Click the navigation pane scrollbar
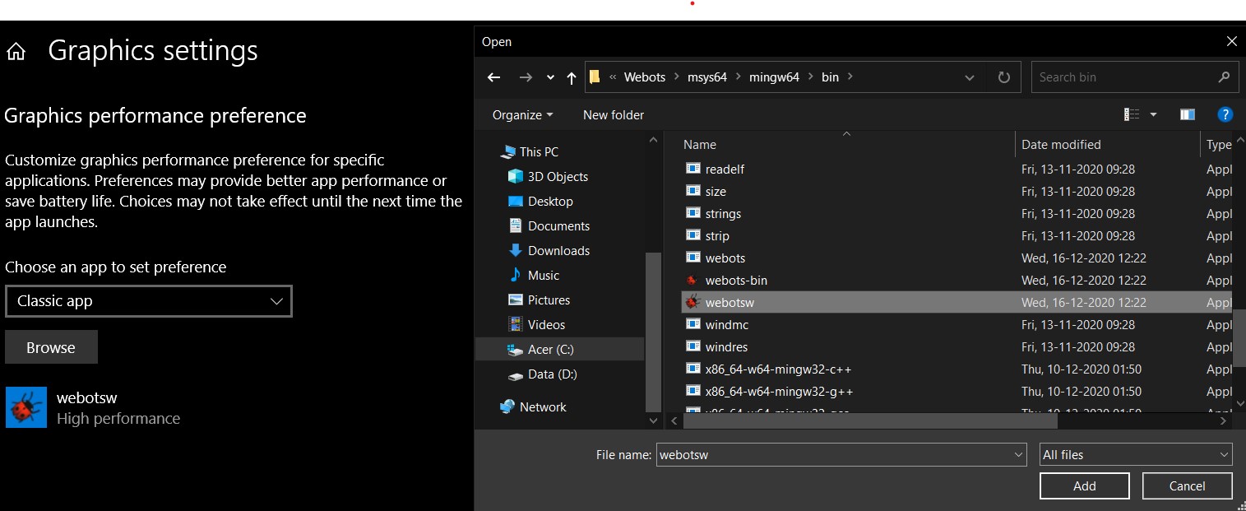This screenshot has height=511, width=1246. [653, 332]
